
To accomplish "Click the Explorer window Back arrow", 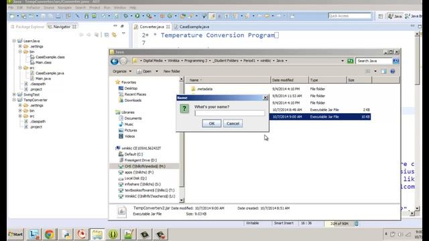I will point(115,61).
